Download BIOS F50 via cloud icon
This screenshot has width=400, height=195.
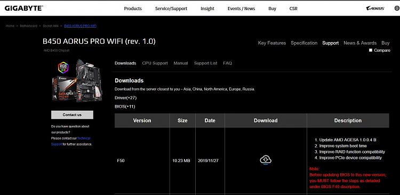coord(266,160)
